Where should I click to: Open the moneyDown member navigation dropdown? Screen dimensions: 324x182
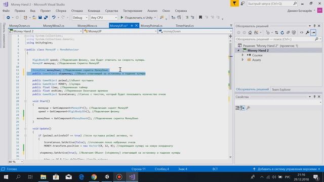pyautogui.click(x=195, y=31)
